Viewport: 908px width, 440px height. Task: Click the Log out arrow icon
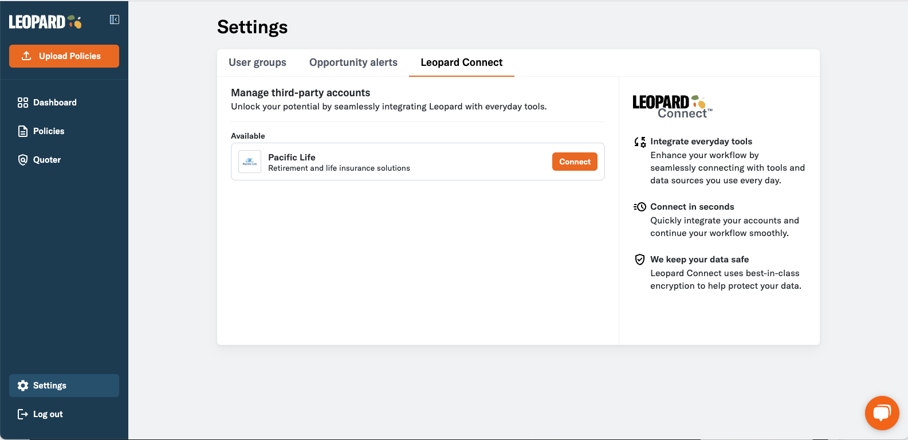(23, 414)
